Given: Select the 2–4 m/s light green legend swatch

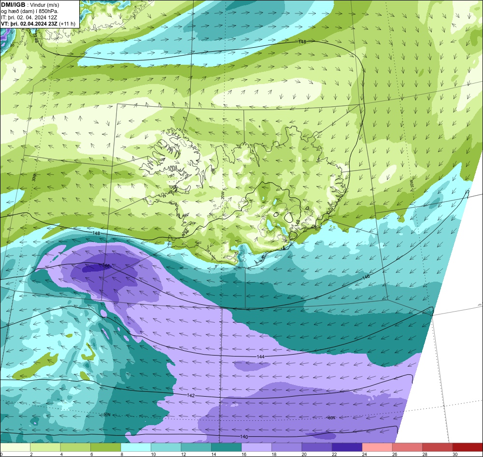Looking at the screenshot, I should click(x=45, y=447).
